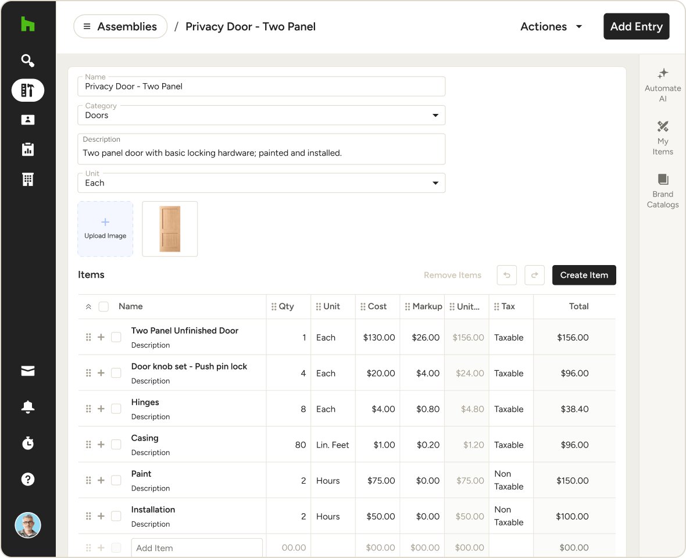Click the door image thumbnail
This screenshot has width=686, height=558.
(x=170, y=229)
